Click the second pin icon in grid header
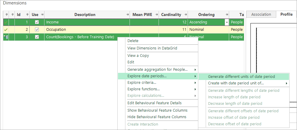Screen dimensions: 297x130 pyautogui.click(x=12, y=15)
